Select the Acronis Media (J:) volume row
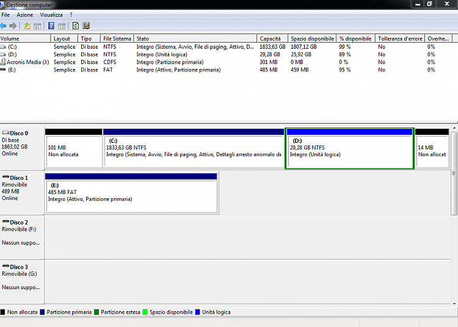This screenshot has height=327, width=458. 226,62
